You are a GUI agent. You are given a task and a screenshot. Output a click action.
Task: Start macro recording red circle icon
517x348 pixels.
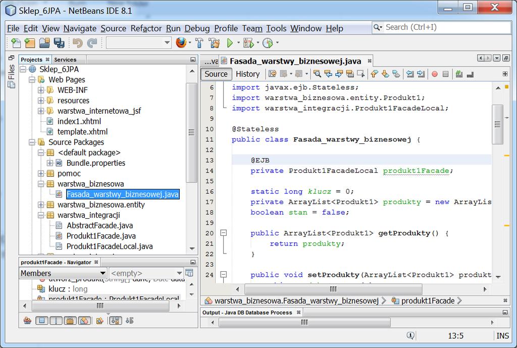pyautogui.click(x=435, y=74)
